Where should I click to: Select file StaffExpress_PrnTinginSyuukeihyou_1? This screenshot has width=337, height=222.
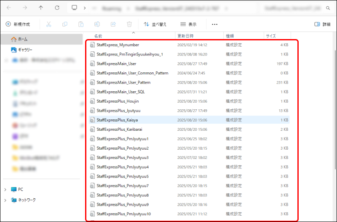(130, 54)
